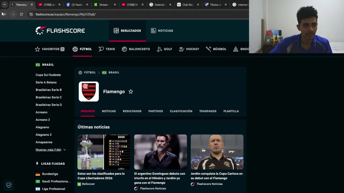
Task: Select the Fútbol sport
Action: coord(82,49)
